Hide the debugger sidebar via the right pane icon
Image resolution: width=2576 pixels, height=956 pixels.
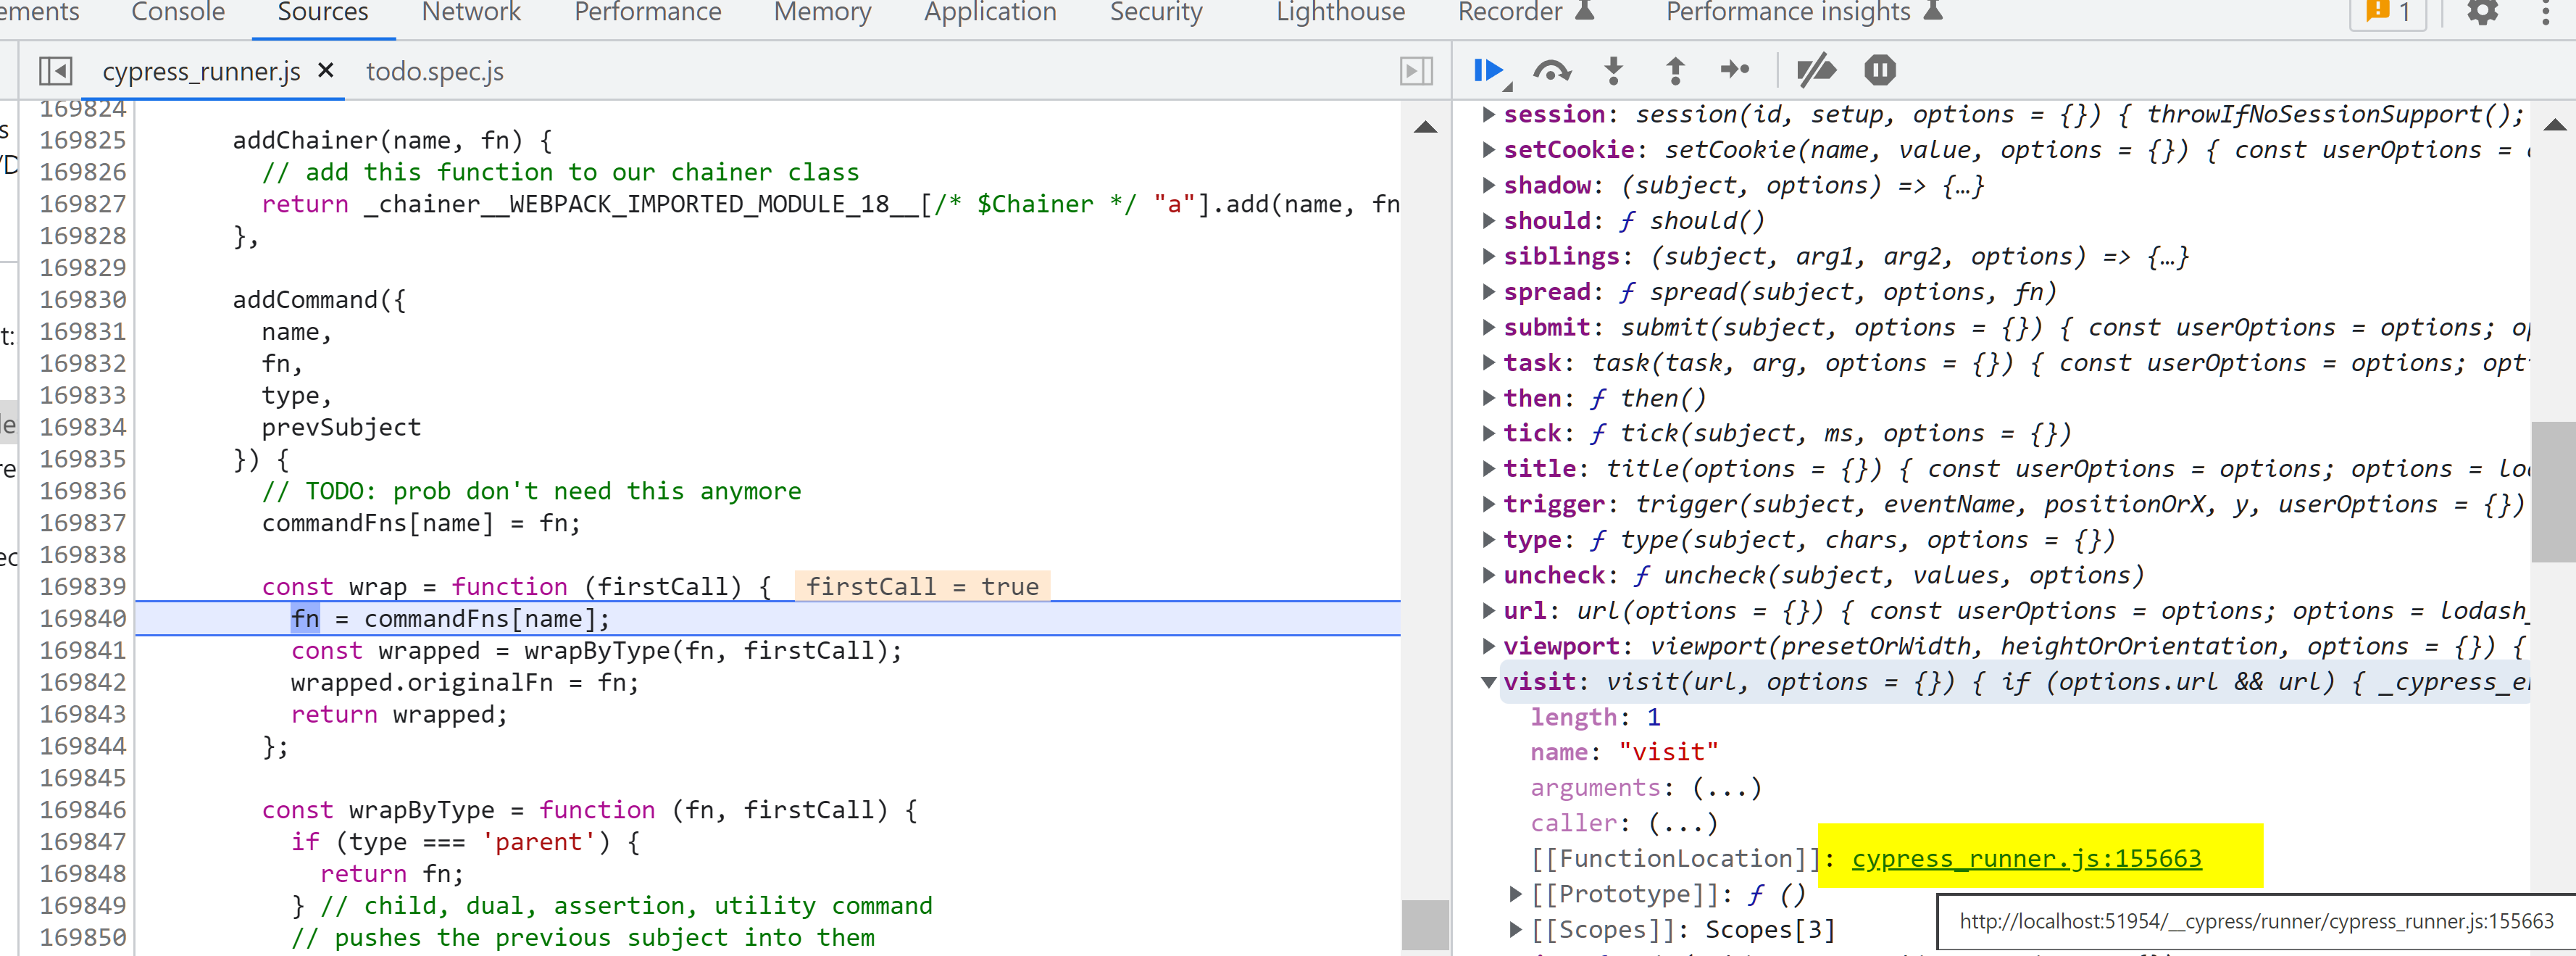point(1416,71)
